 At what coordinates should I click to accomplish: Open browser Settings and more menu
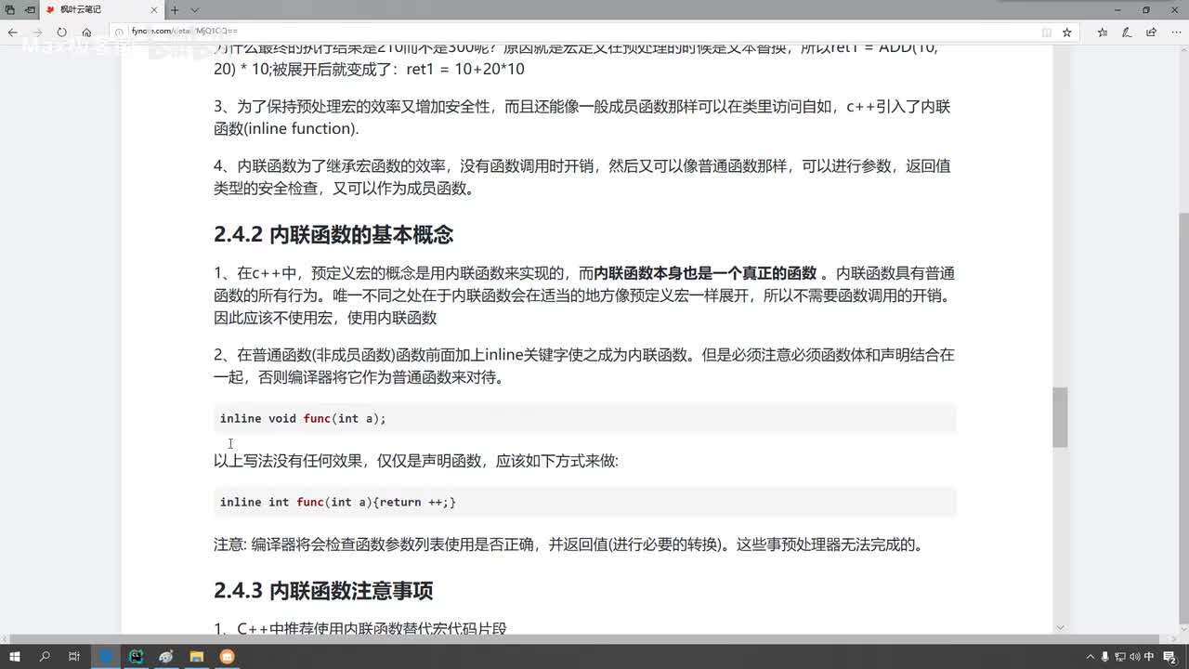coord(1175,32)
